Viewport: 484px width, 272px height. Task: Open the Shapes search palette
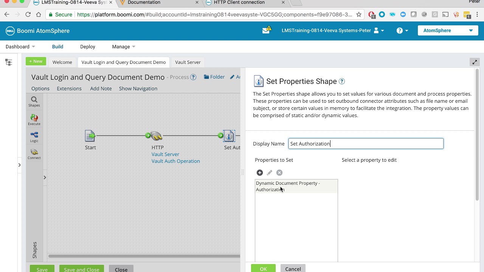tap(34, 102)
